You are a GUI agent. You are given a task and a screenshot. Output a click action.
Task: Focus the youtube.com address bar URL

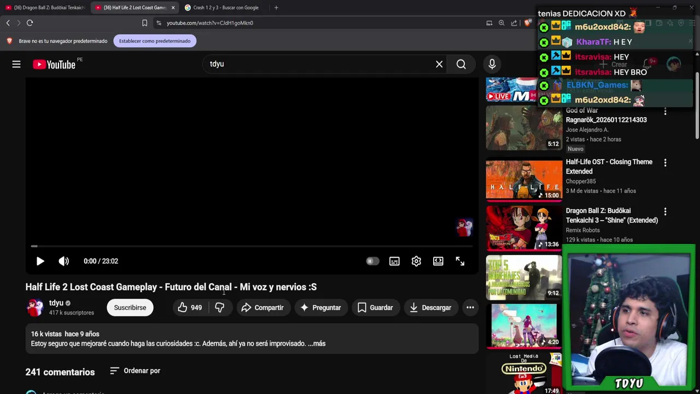[210, 23]
